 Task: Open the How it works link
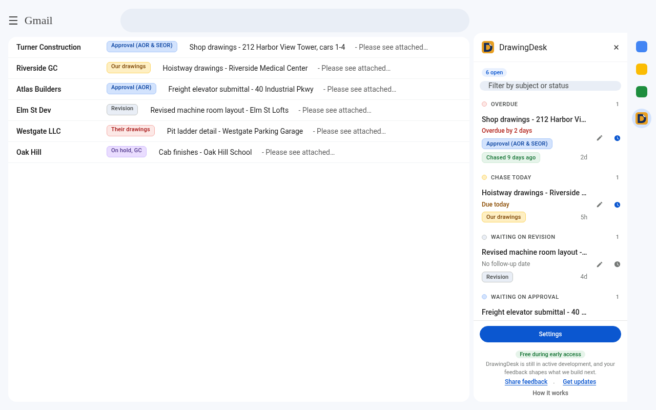point(550,393)
